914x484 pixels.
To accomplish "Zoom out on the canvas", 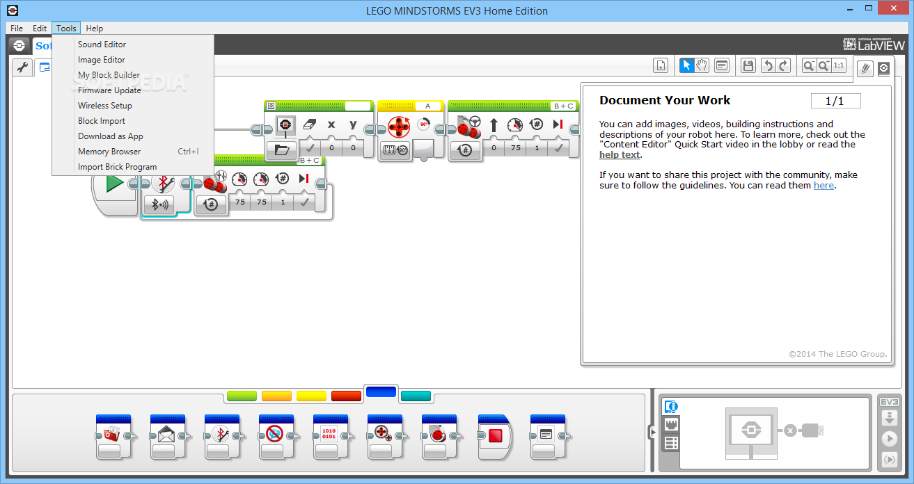I will click(x=809, y=65).
